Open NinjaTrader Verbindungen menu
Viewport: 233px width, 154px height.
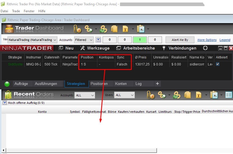coord(179,48)
